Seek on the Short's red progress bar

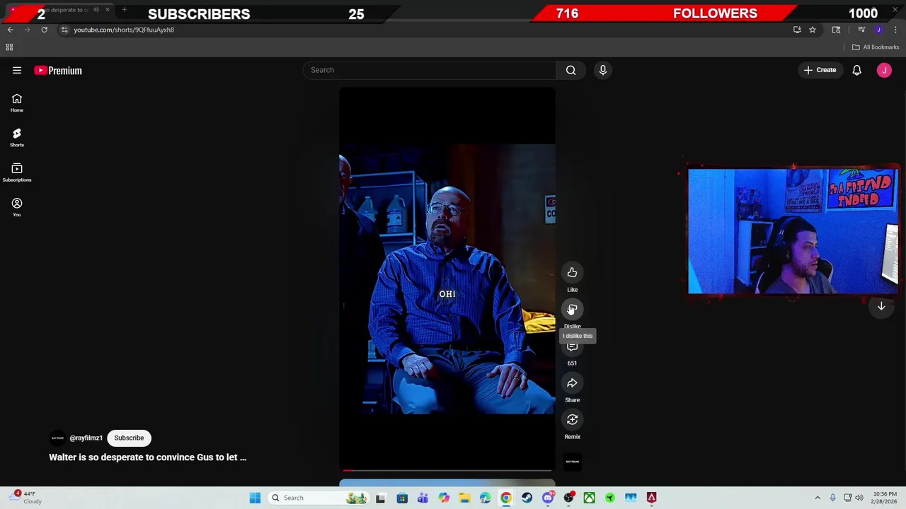pos(447,470)
